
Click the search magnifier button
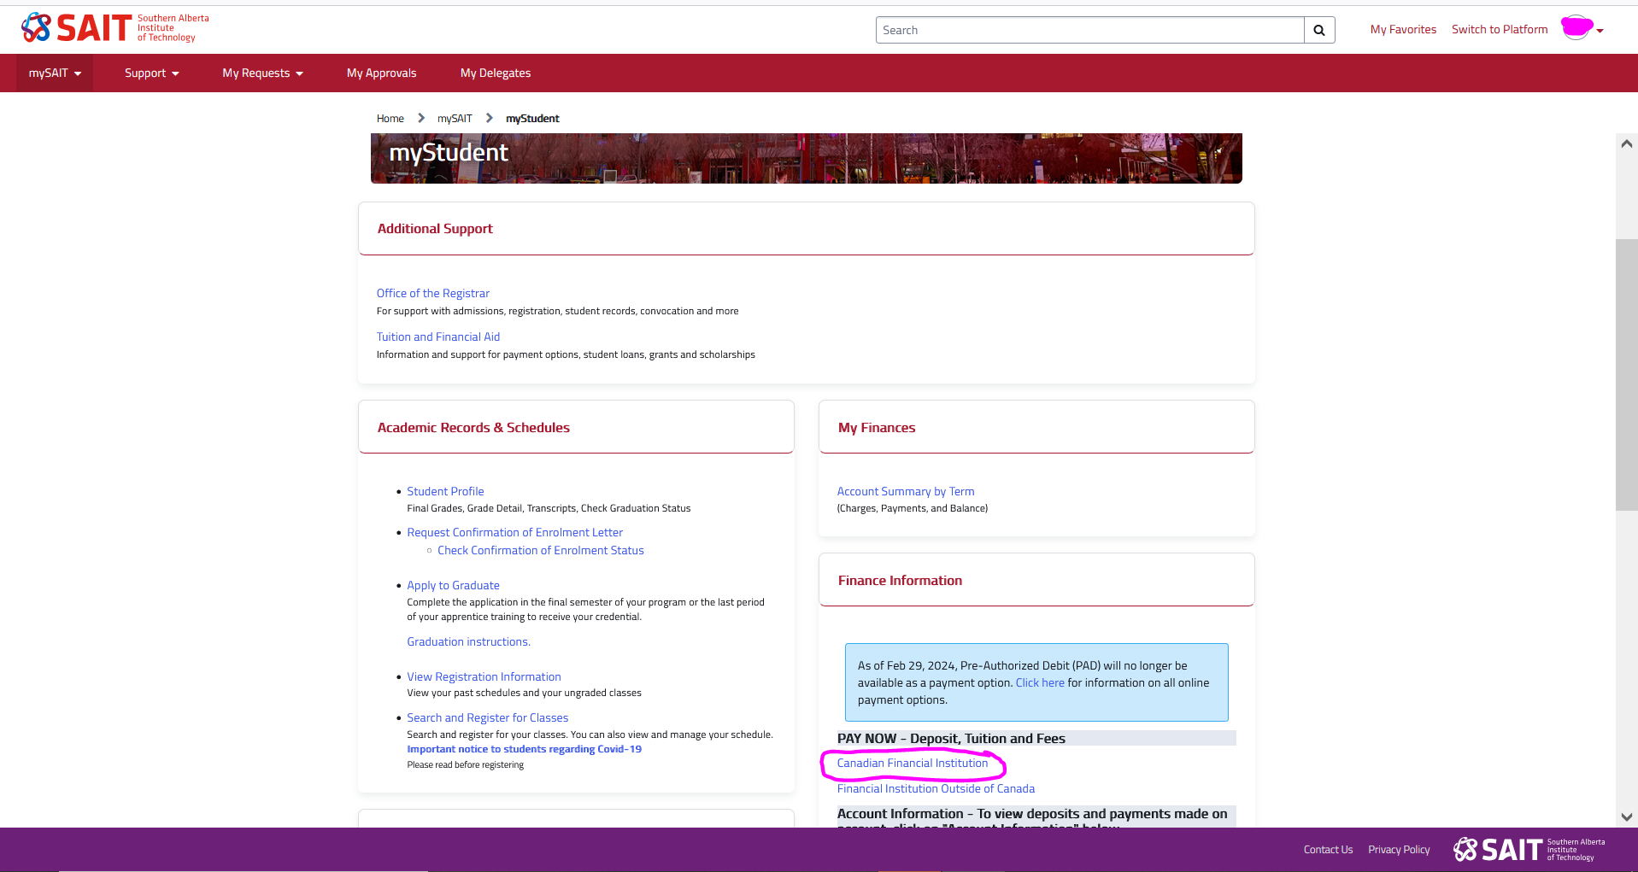pos(1319,30)
